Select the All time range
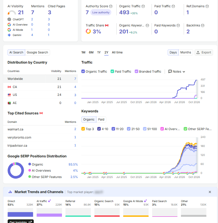The image size is (218, 223). tap(117, 52)
